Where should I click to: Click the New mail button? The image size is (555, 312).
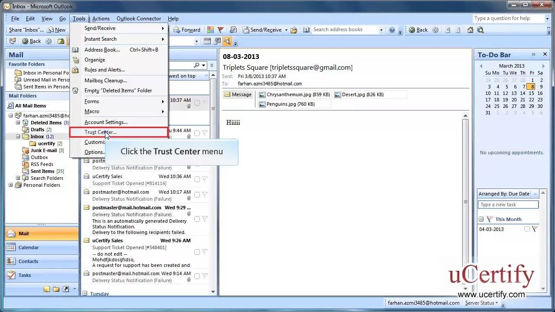(x=57, y=30)
